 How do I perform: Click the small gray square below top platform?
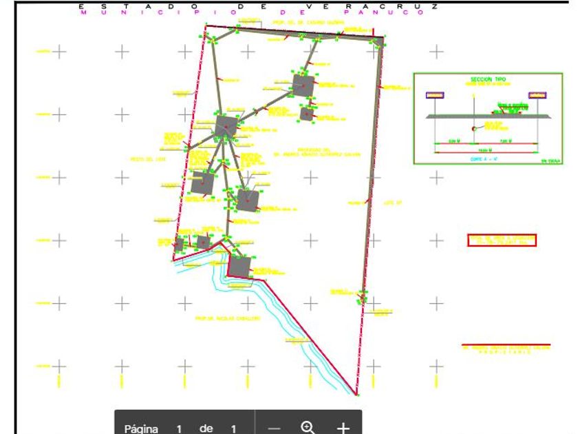[307, 114]
